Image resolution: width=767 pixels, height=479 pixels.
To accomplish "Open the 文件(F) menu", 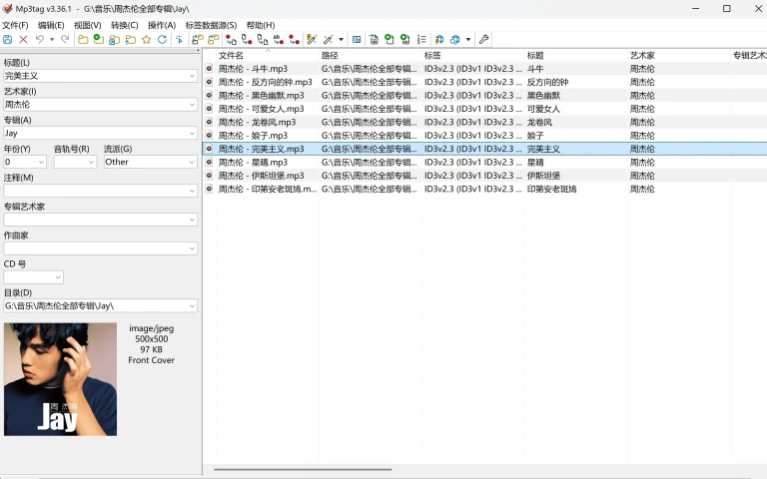I will point(15,25).
